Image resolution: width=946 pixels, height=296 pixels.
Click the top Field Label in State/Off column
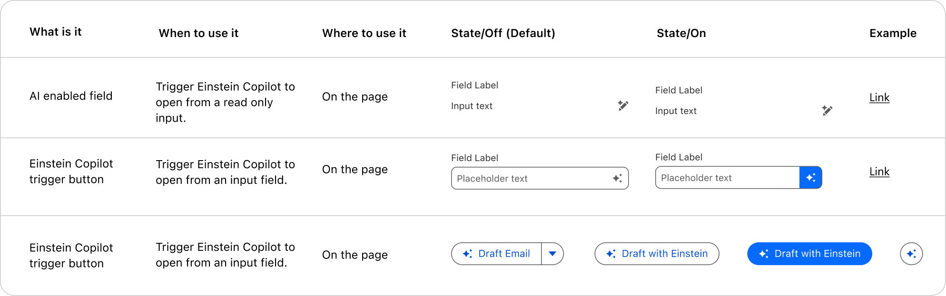tap(474, 85)
